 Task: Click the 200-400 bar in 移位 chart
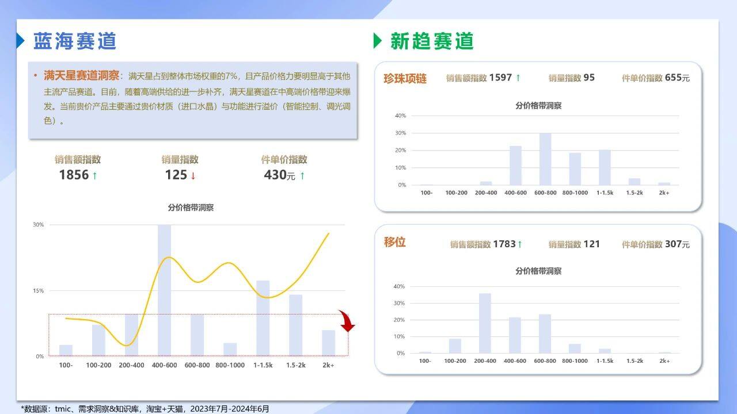(485, 323)
